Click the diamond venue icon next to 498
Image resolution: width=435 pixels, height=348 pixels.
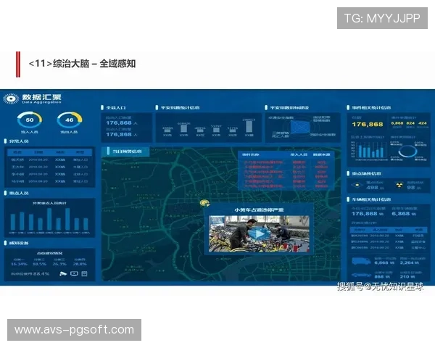point(357,185)
